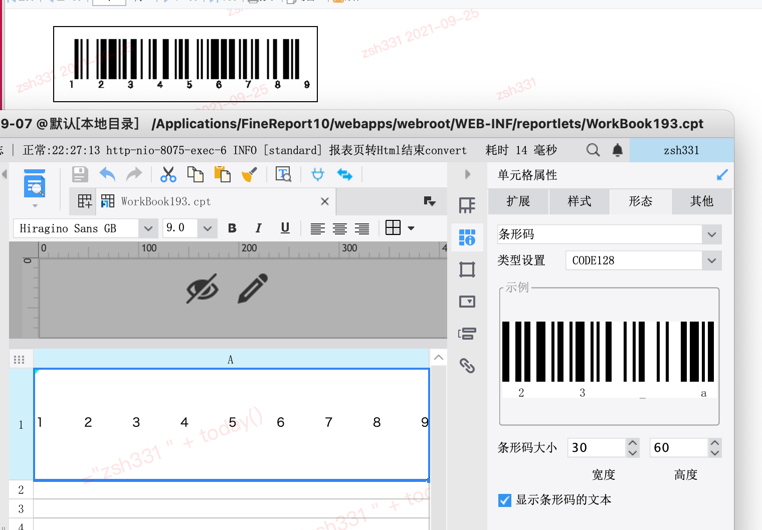Open cell element panel icon

pyautogui.click(x=467, y=205)
